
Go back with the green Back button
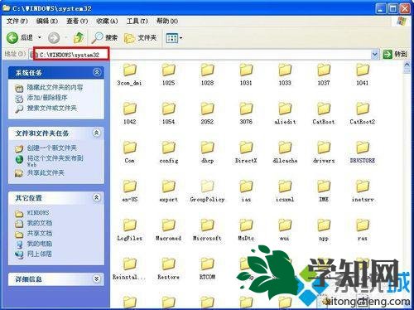[19, 37]
